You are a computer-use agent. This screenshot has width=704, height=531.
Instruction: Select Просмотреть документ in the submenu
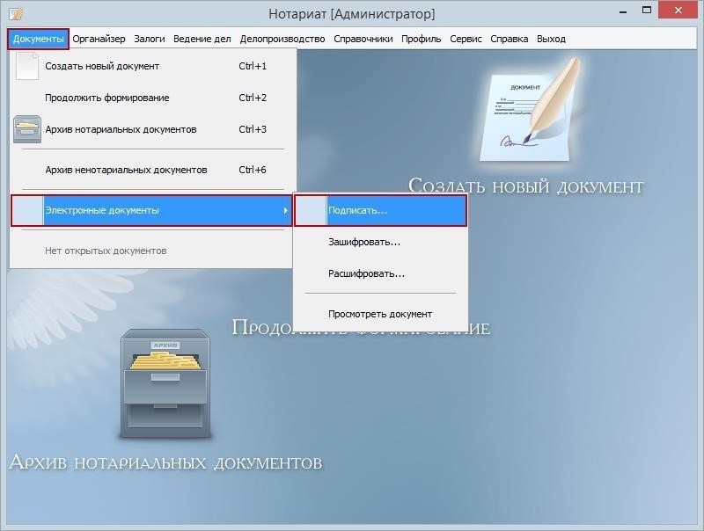379,314
